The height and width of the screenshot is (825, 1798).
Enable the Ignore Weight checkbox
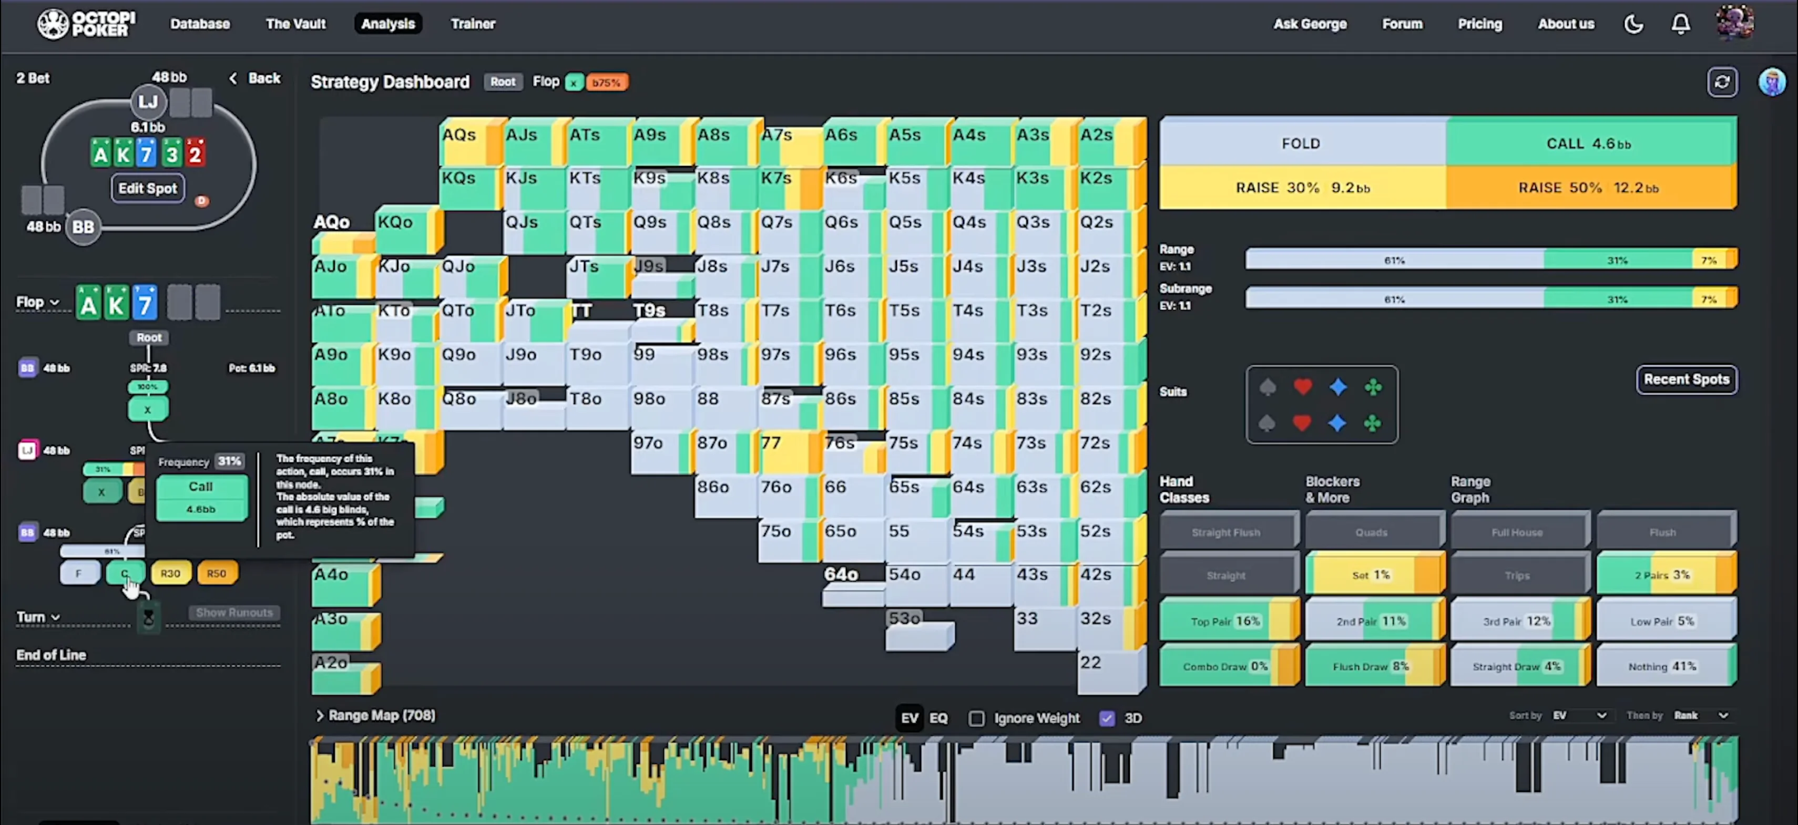[x=976, y=718]
